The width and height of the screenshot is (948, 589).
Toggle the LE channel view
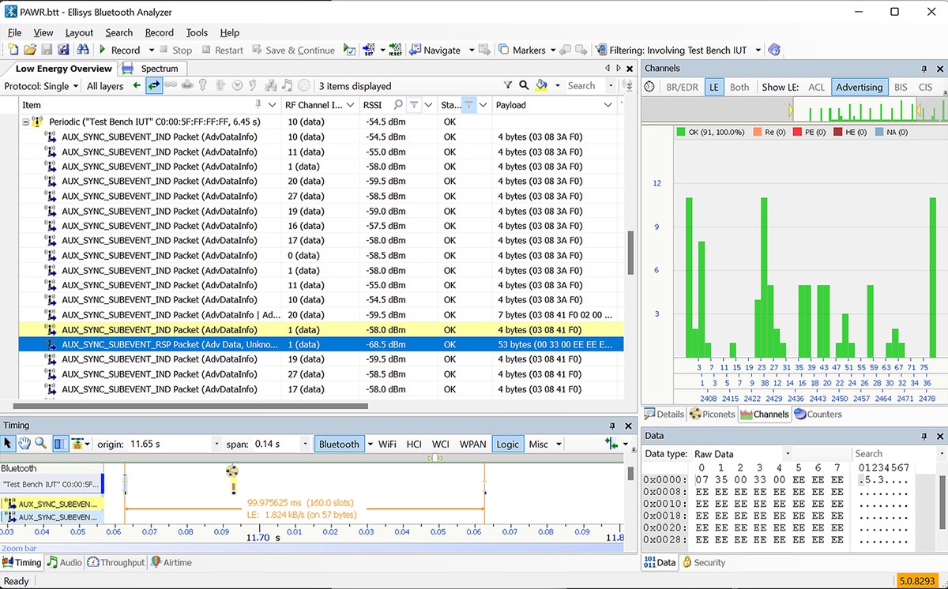[x=713, y=87]
